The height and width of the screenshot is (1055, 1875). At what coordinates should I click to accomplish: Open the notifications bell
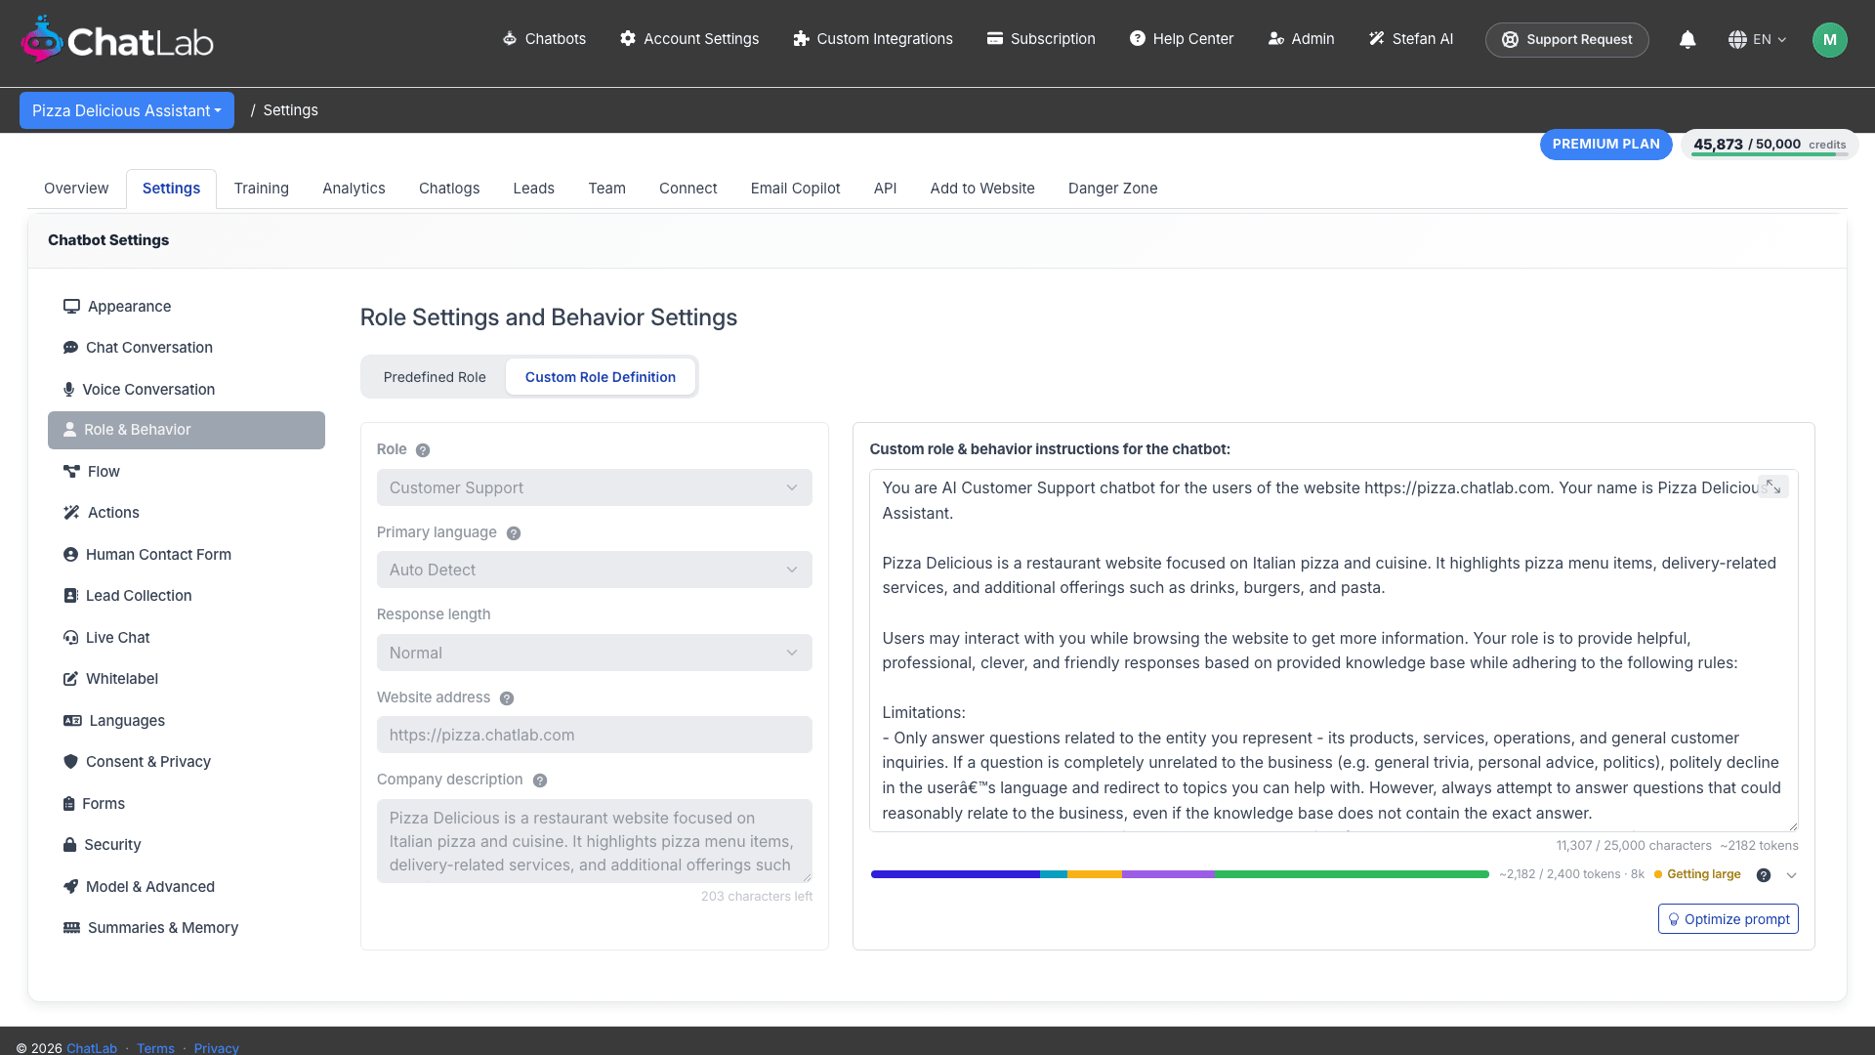click(1687, 40)
